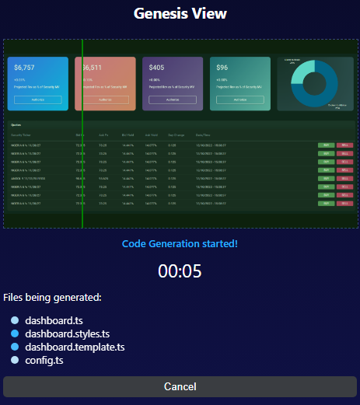Click the blue $6,757 card
360x405 pixels.
click(x=38, y=84)
